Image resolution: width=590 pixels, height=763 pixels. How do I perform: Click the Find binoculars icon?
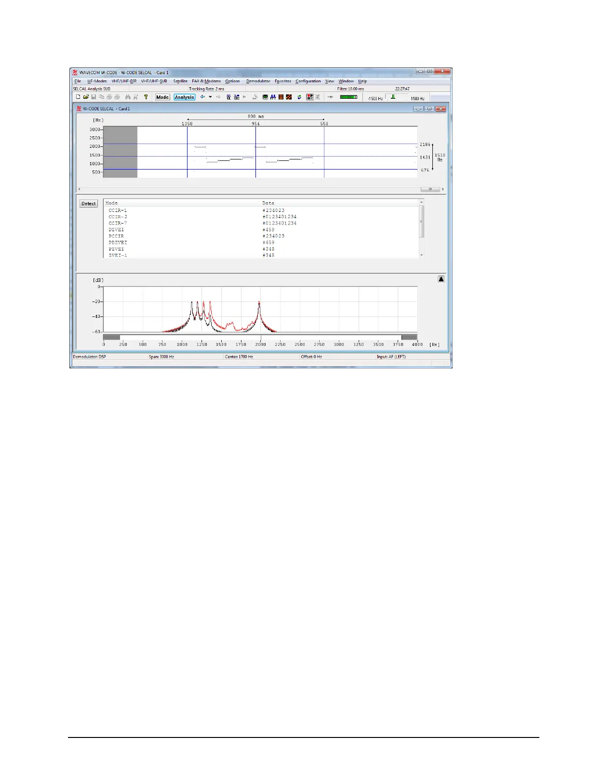coord(128,97)
